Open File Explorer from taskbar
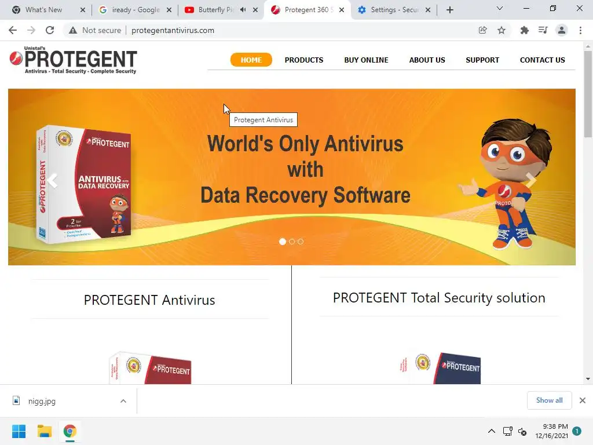The image size is (593, 445). 45,431
